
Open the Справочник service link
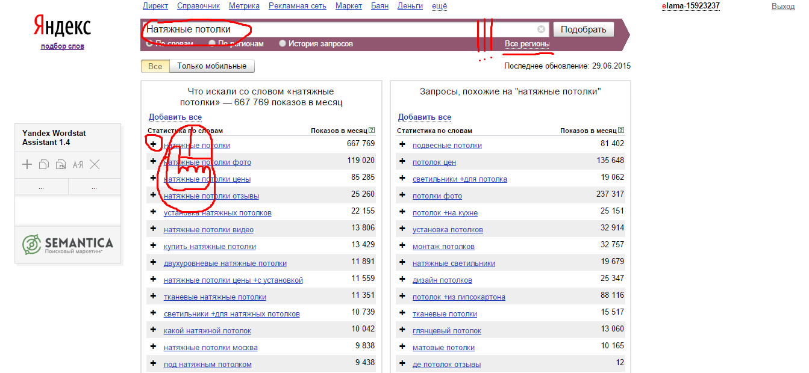click(199, 6)
